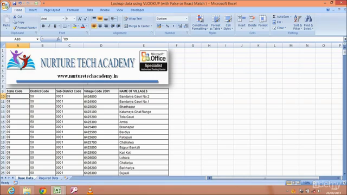Apply Font Color to text
Screen dimensions: 347x195
tap(83, 26)
